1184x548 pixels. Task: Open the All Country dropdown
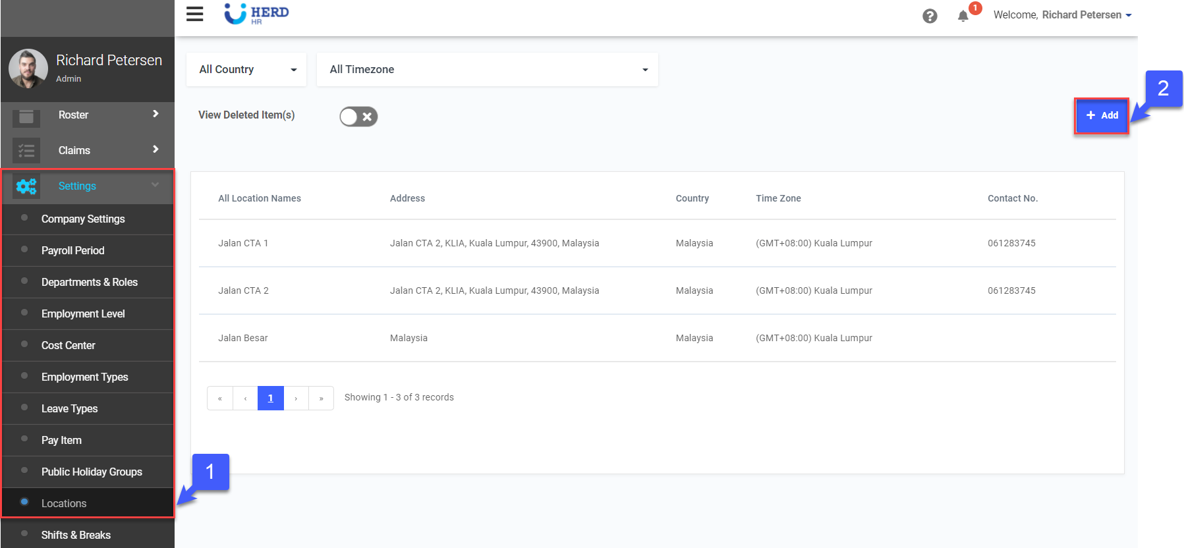(x=246, y=70)
